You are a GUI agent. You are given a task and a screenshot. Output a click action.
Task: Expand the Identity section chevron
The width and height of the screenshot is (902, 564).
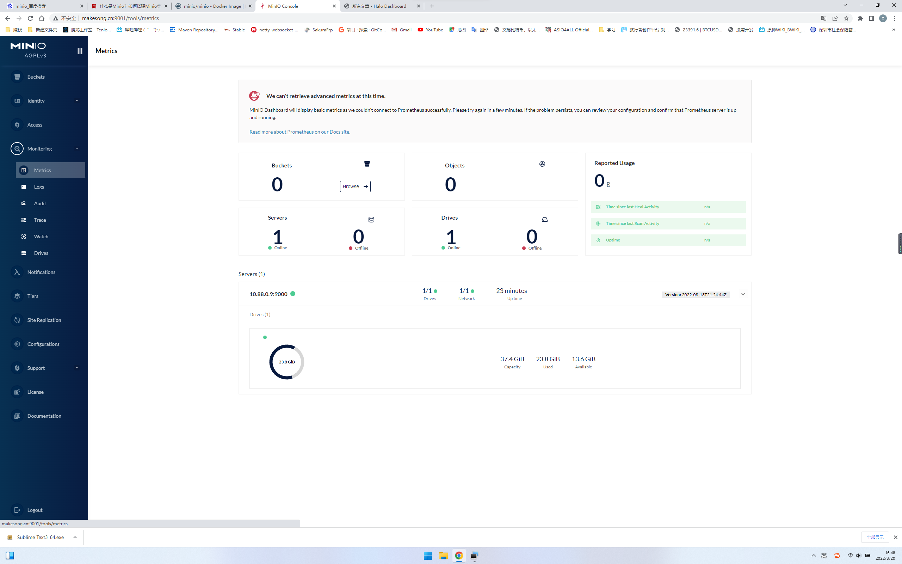(77, 101)
